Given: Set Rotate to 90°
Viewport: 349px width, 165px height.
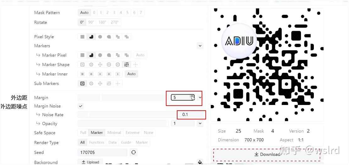Looking at the screenshot, I should point(91,22).
